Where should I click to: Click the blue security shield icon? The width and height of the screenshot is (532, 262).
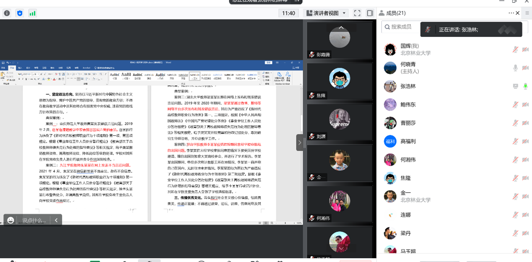pos(20,13)
